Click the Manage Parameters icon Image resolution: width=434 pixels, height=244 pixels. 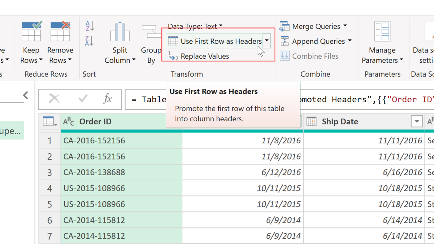point(382,32)
